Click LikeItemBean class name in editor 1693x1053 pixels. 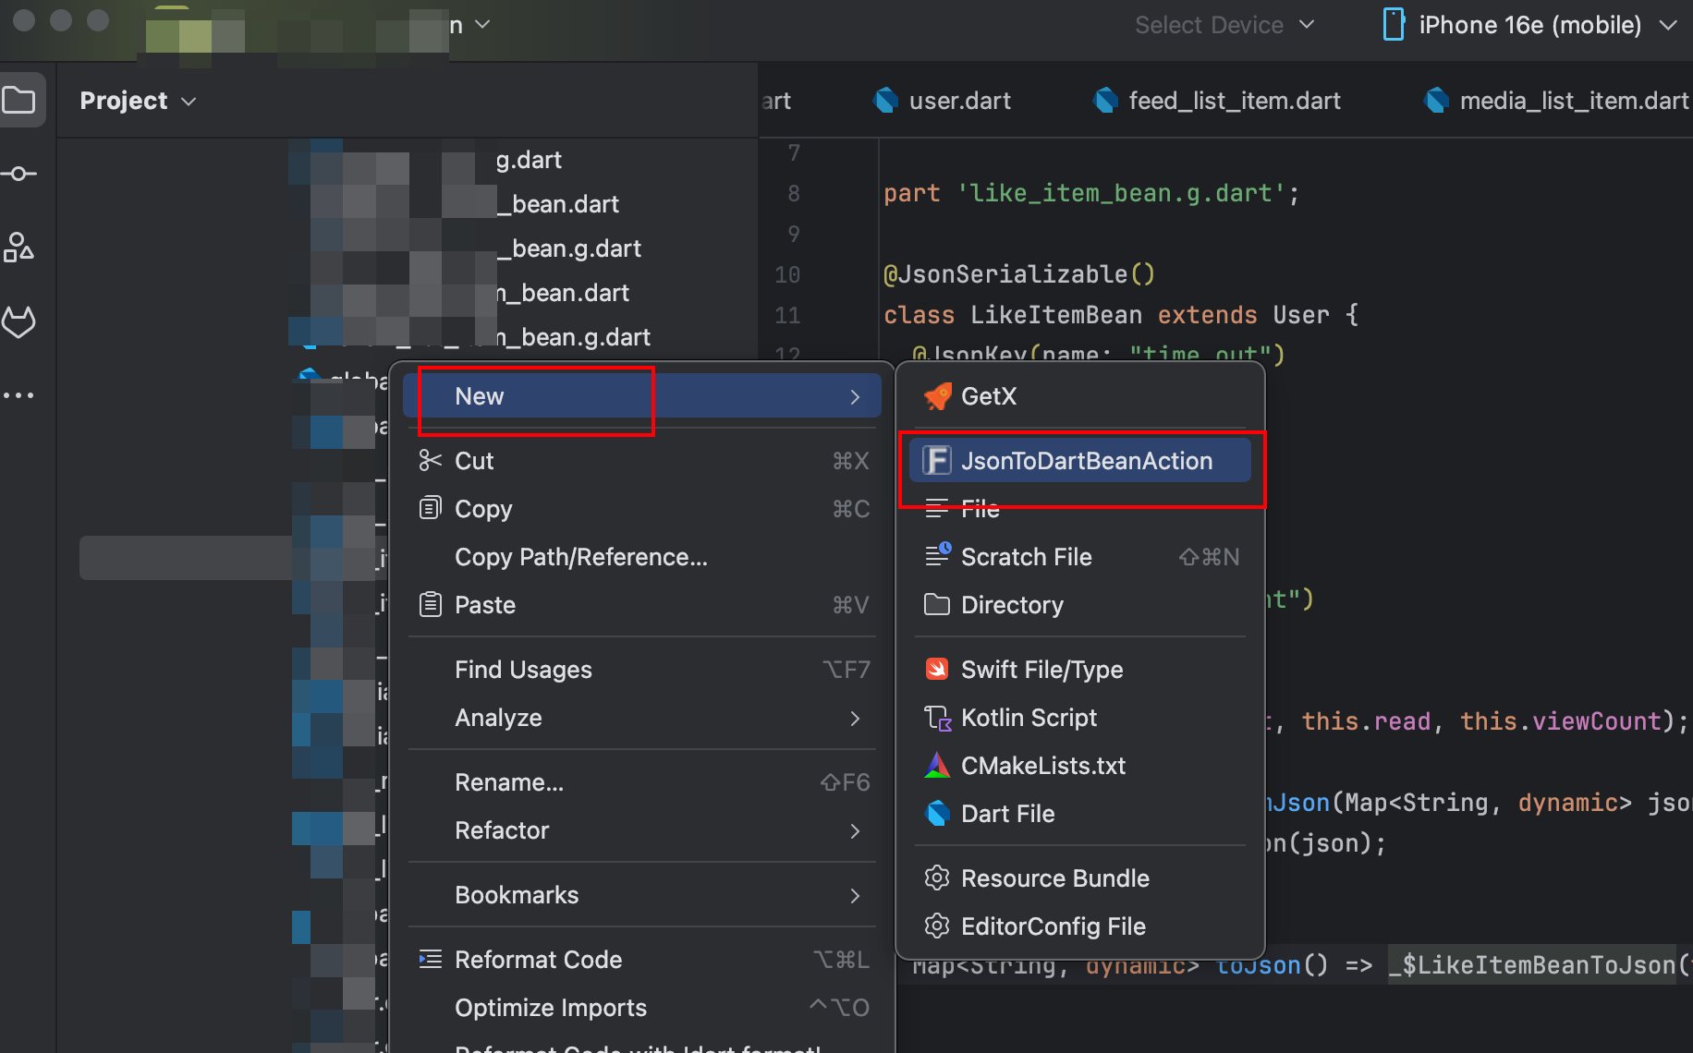pyautogui.click(x=1056, y=315)
